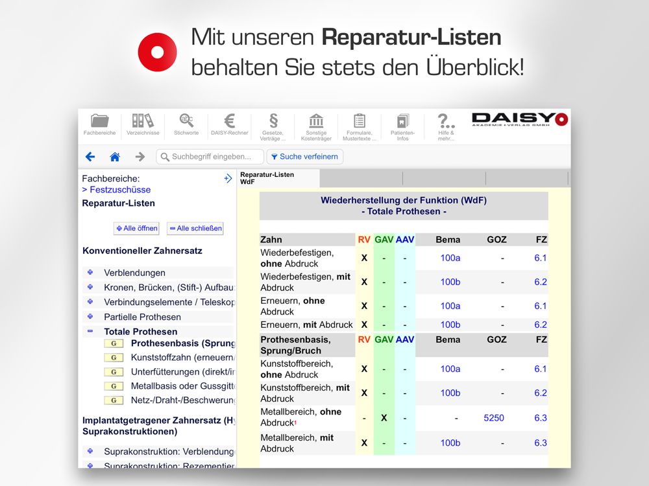
Task: Click the Konventioneller Zahnersatz heading
Action: coord(142,251)
